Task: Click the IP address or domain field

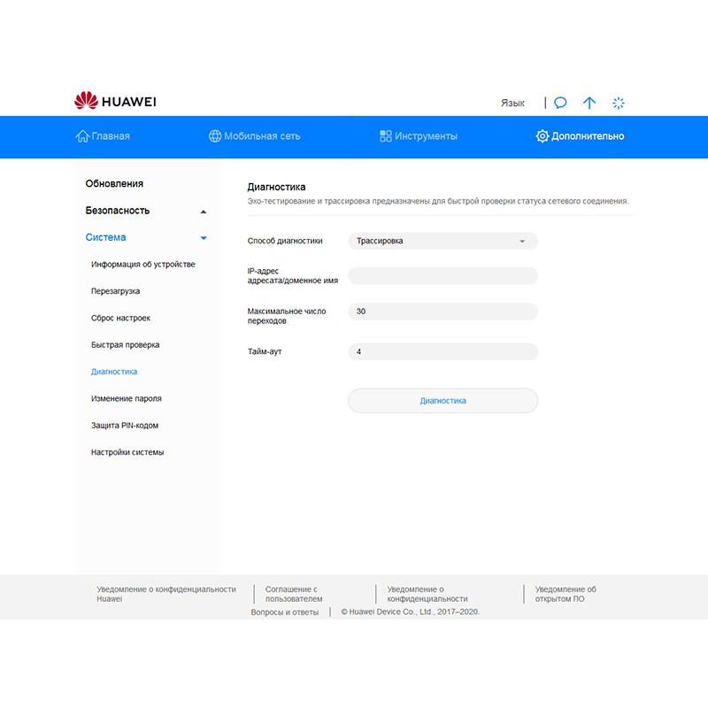Action: pos(442,276)
